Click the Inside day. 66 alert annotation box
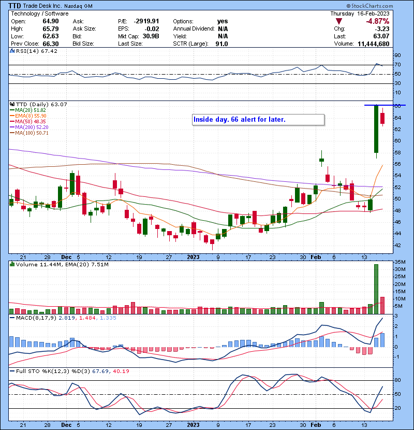This screenshot has width=414, height=430. point(258,120)
